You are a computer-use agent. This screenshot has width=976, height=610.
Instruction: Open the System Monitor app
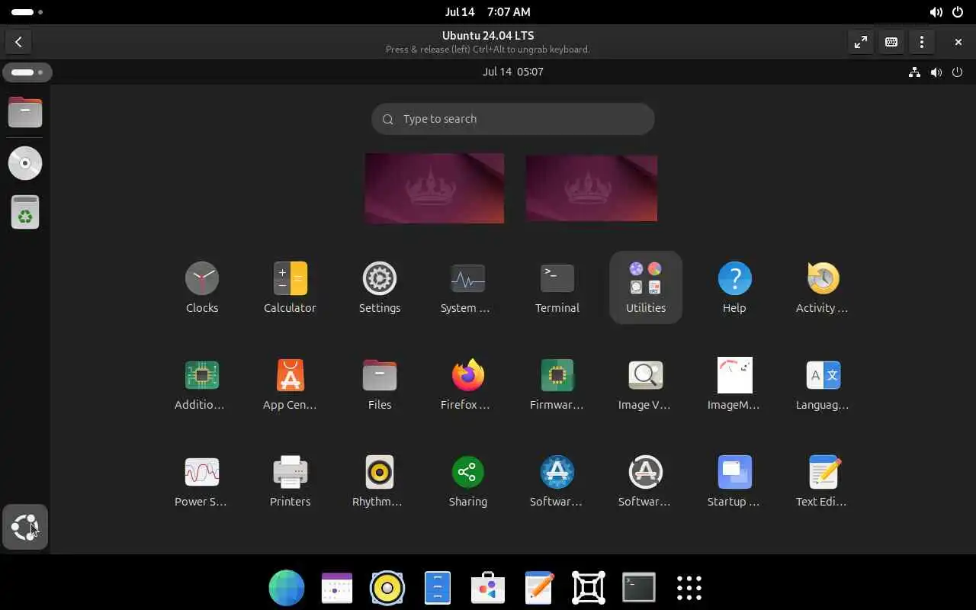click(x=467, y=287)
